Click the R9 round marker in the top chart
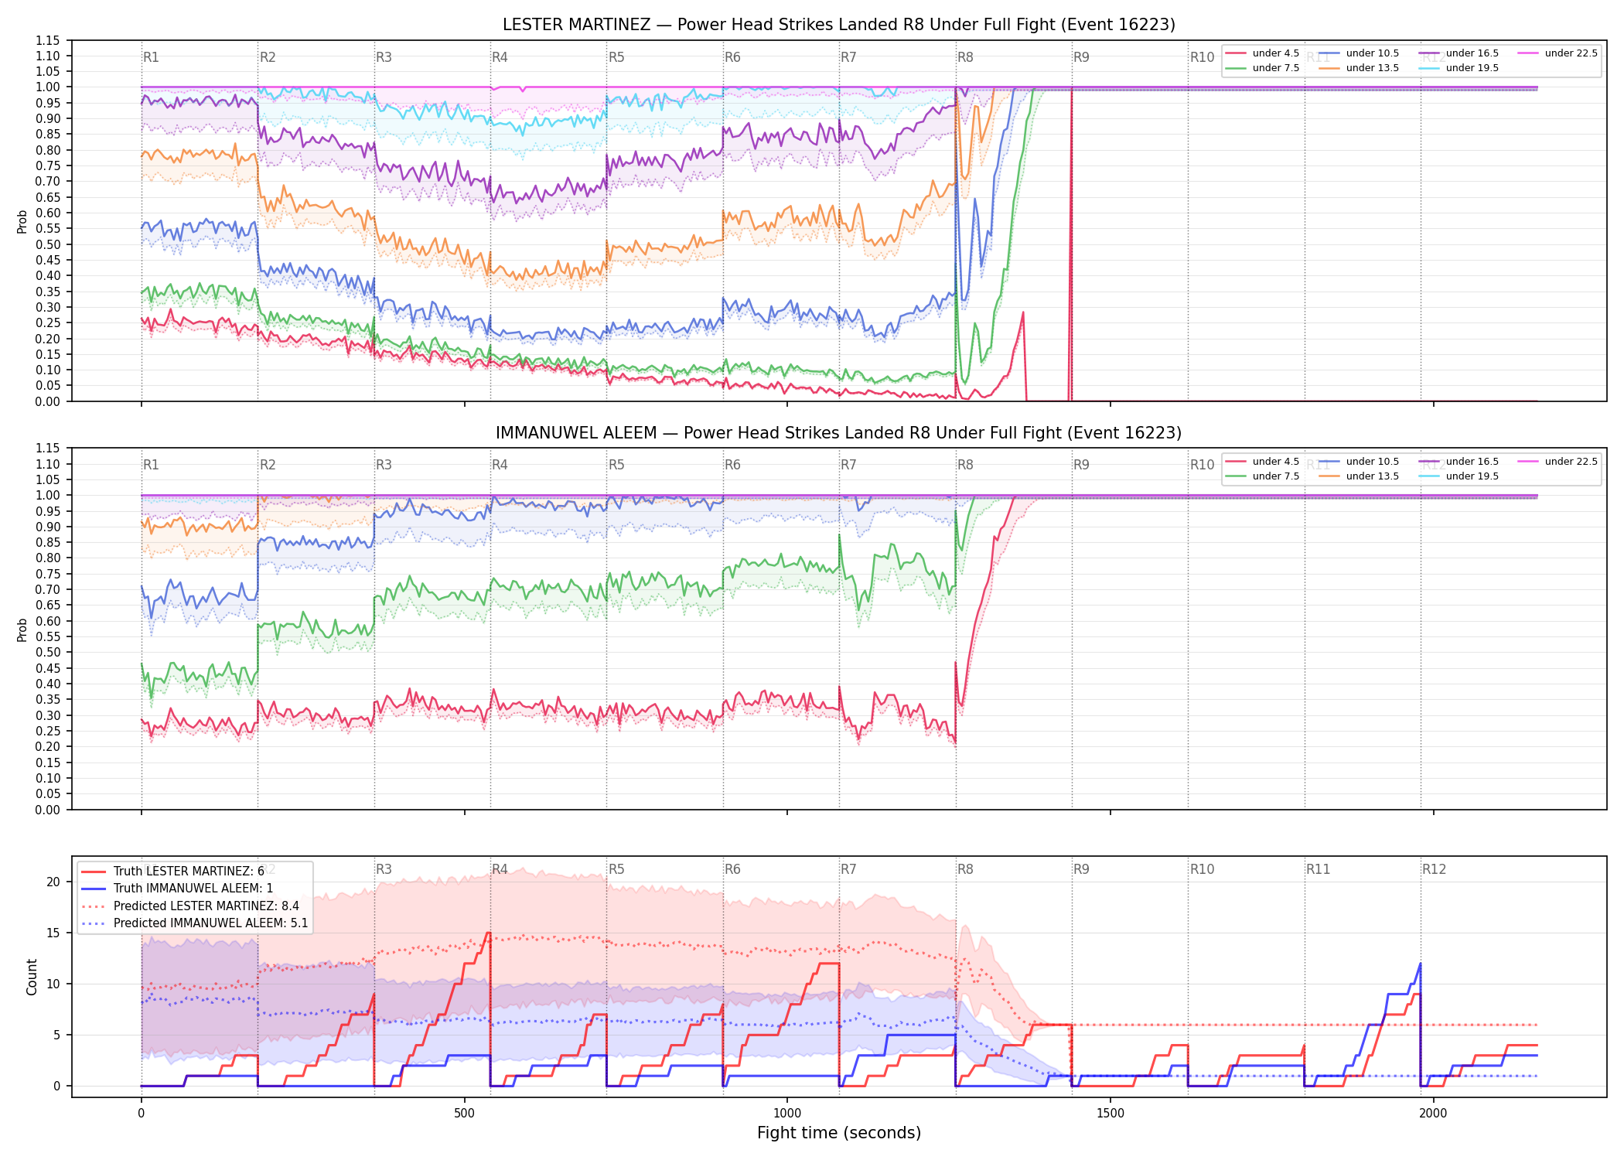This screenshot has width=1624, height=1160. click(1081, 57)
